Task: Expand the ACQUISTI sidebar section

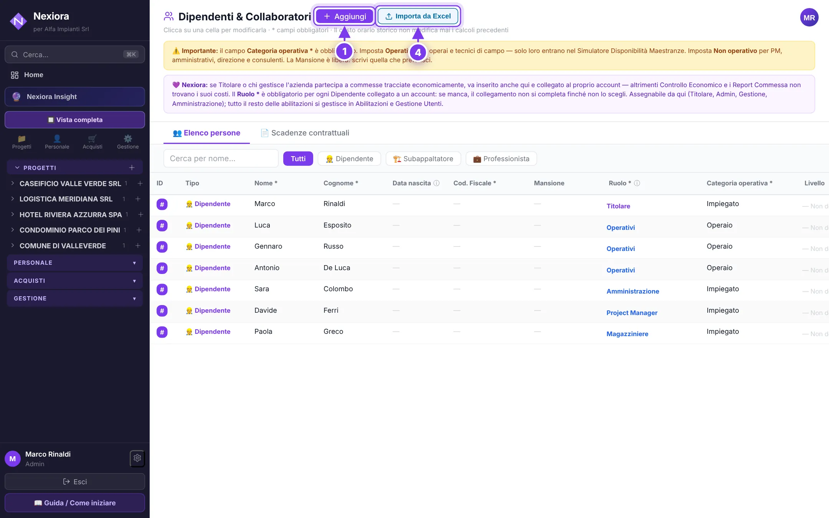Action: 75,281
